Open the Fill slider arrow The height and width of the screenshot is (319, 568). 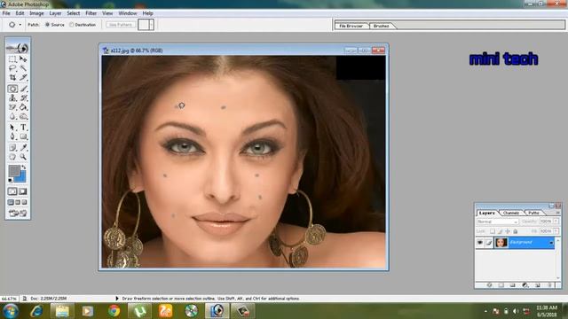pyautogui.click(x=556, y=231)
